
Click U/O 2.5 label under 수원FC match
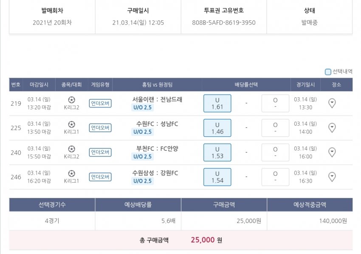click(x=143, y=132)
